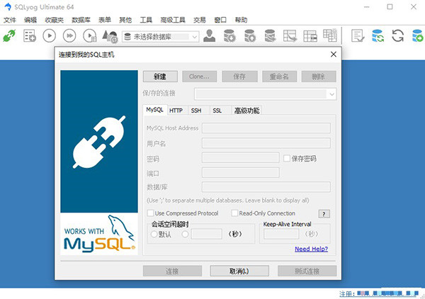The width and height of the screenshot is (425, 299).
Task: Open the 窗口 menu
Action: point(220,20)
